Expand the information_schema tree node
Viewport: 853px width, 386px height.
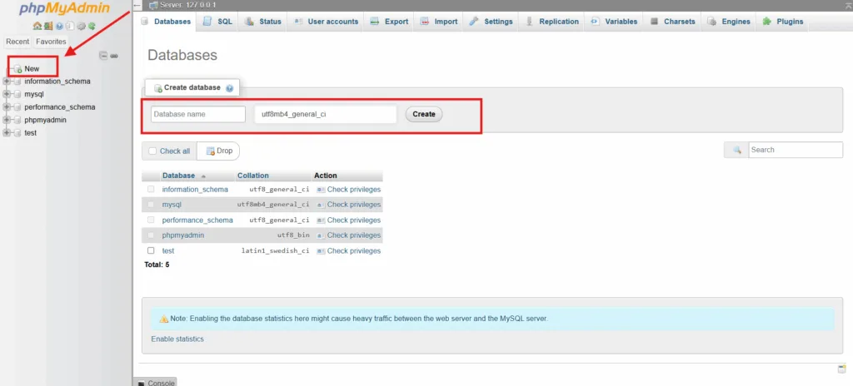click(7, 82)
